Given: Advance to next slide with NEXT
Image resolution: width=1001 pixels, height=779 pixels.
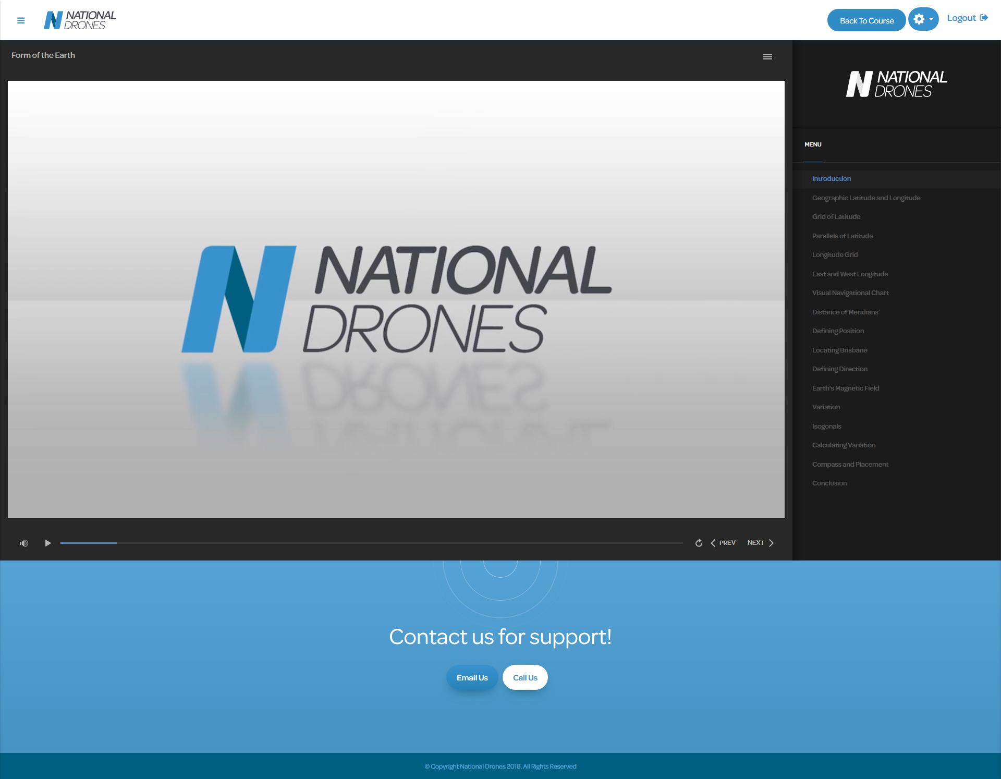Looking at the screenshot, I should click(761, 543).
